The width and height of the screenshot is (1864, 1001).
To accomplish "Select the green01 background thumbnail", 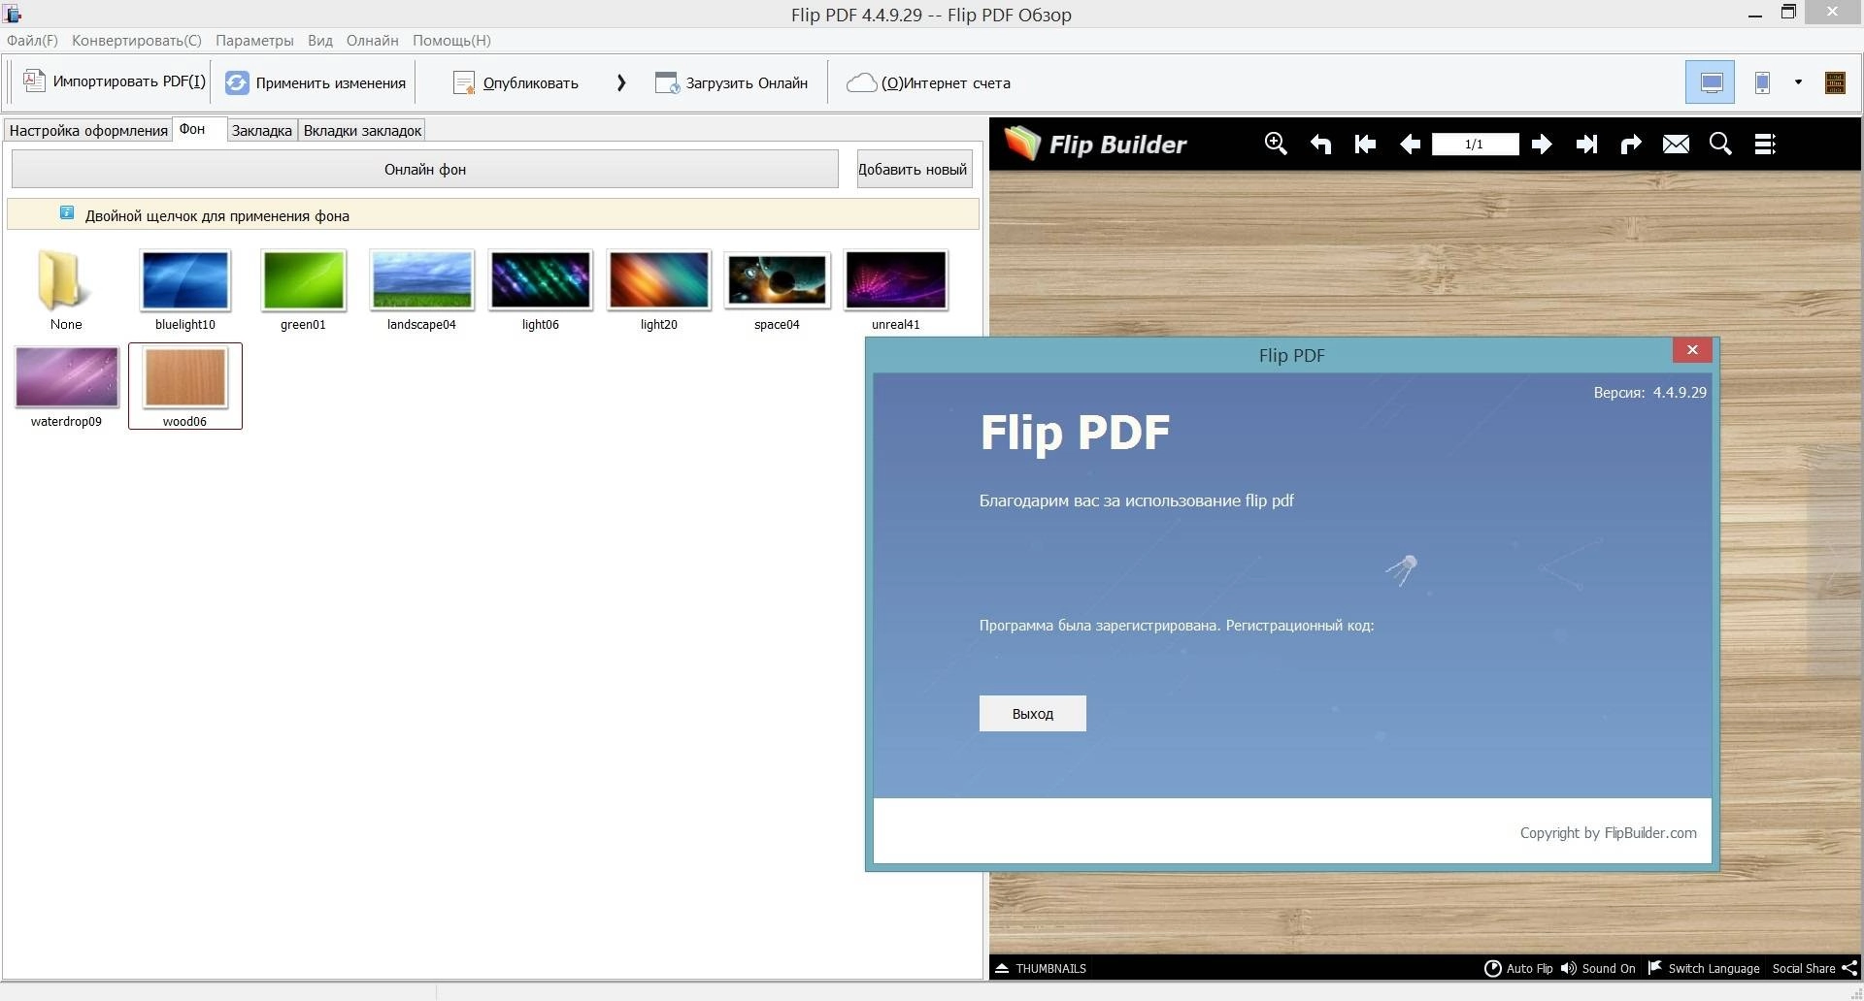I will pos(303,290).
